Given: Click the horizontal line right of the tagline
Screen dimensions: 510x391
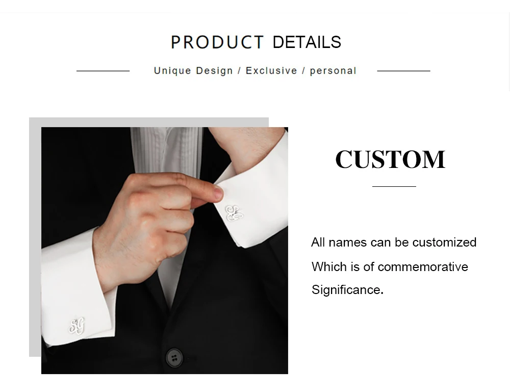Looking at the screenshot, I should coord(403,70).
